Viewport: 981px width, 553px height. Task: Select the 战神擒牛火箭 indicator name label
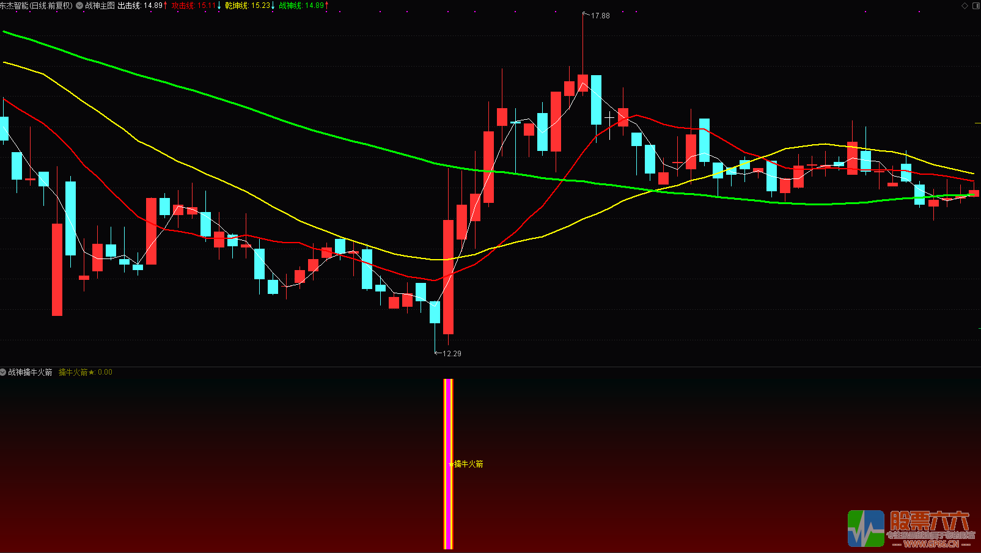pos(30,372)
